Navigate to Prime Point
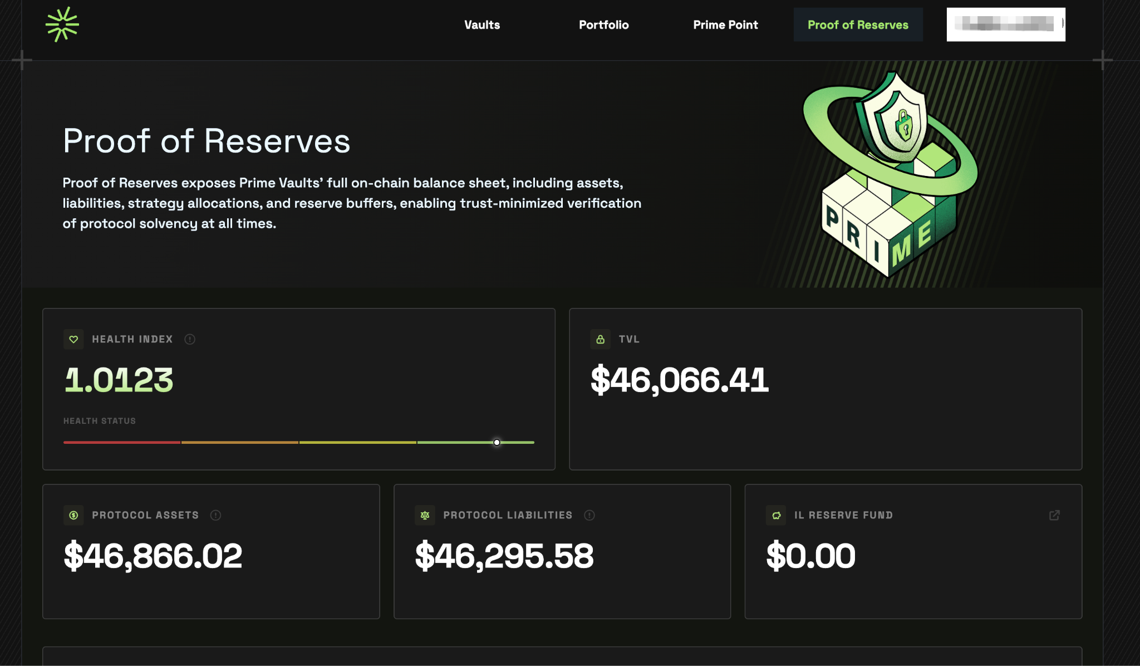 click(x=725, y=25)
